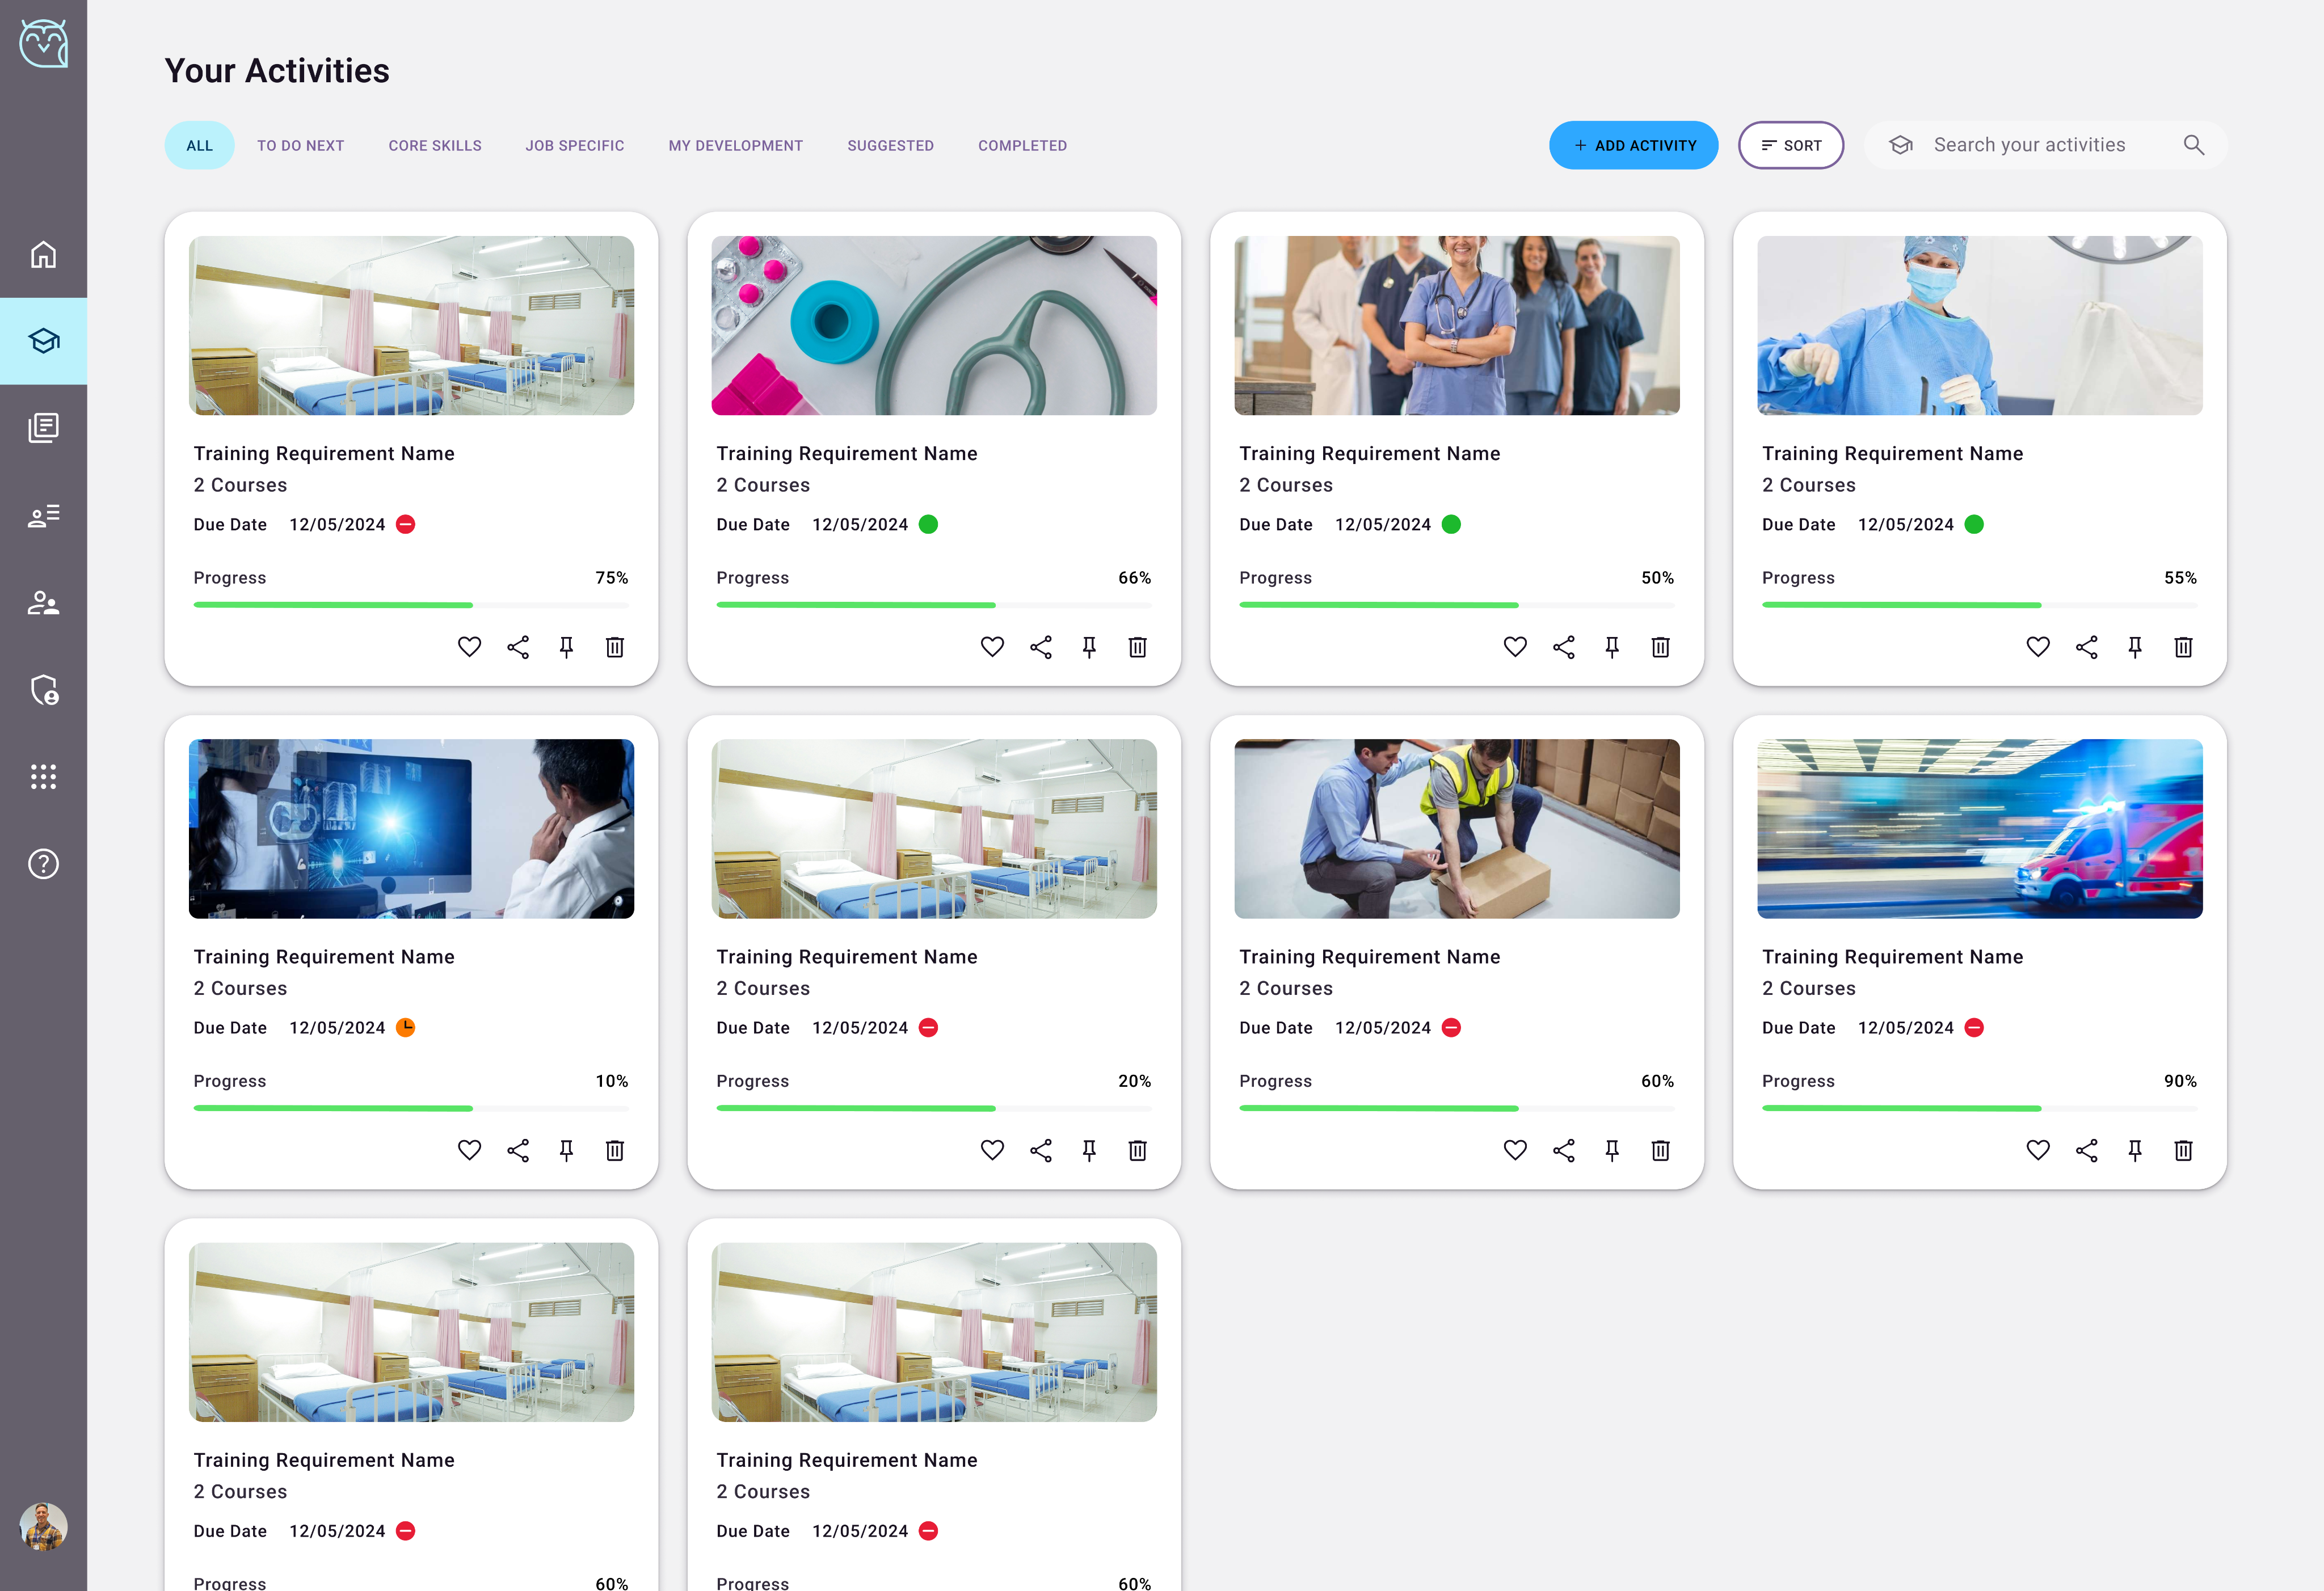Open the help question mark icon
Image resolution: width=2324 pixels, height=1591 pixels.
pos(43,863)
